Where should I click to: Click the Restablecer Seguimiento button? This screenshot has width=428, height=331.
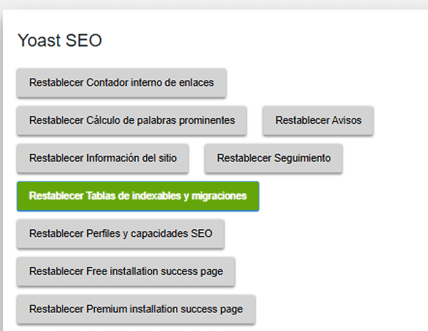pyautogui.click(x=274, y=158)
